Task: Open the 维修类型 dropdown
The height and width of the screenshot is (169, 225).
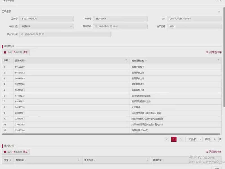Action: coord(71,26)
